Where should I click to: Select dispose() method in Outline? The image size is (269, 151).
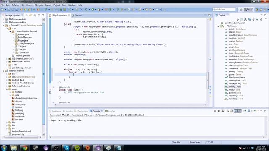[235, 99]
